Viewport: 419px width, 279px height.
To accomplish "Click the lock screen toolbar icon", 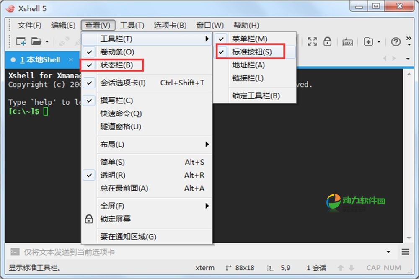I will coord(327,41).
